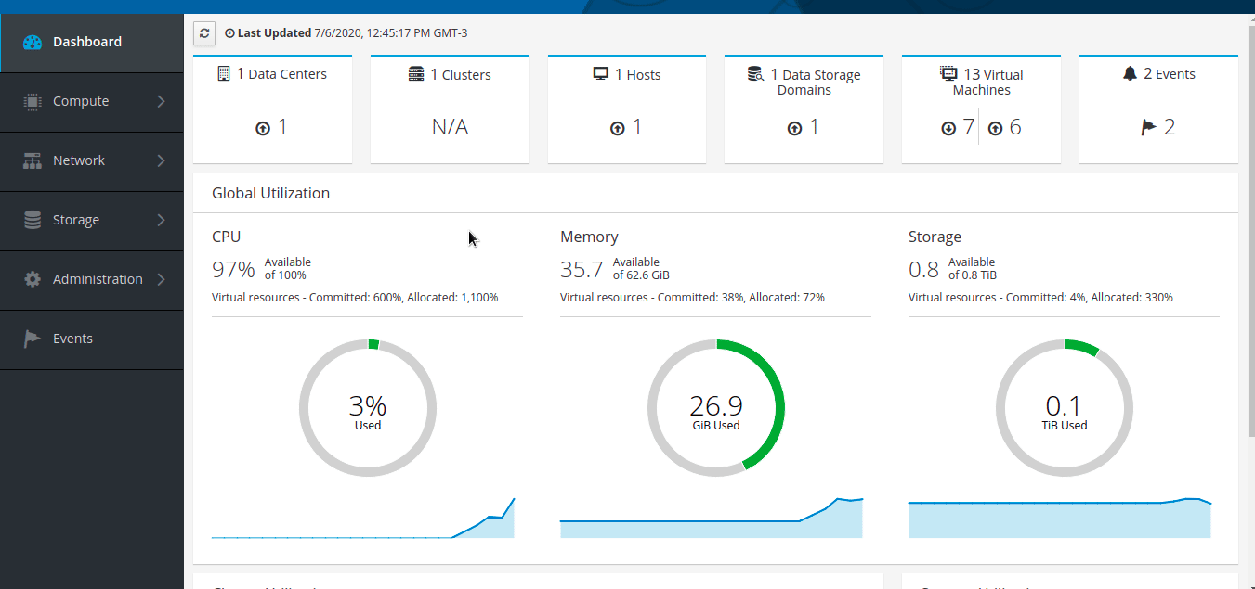This screenshot has height=589, width=1255.
Task: Click the Hosts monitor icon
Action: tap(601, 74)
